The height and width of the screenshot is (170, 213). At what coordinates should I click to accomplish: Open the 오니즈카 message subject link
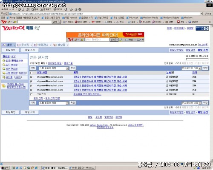click(x=87, y=94)
